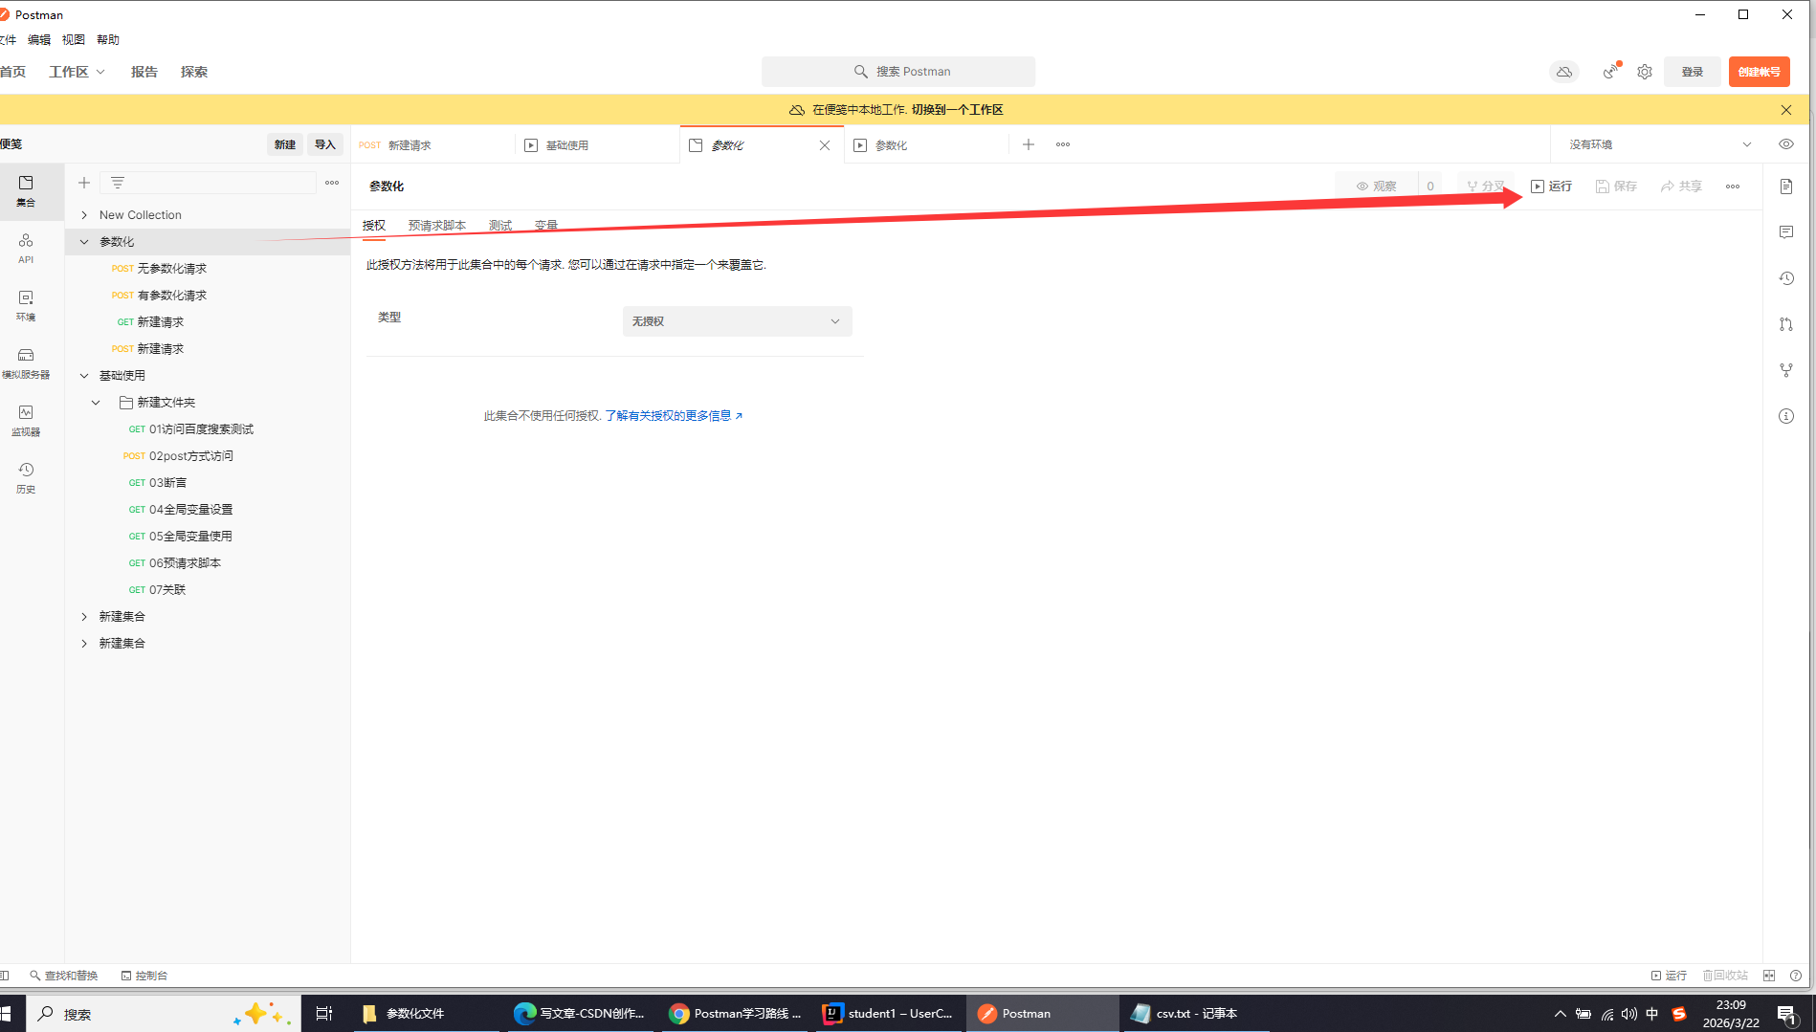The height and width of the screenshot is (1032, 1816).
Task: Open the pull requests icon
Action: (x=1786, y=324)
